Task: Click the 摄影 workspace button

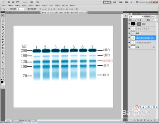Action: coord(127,2)
